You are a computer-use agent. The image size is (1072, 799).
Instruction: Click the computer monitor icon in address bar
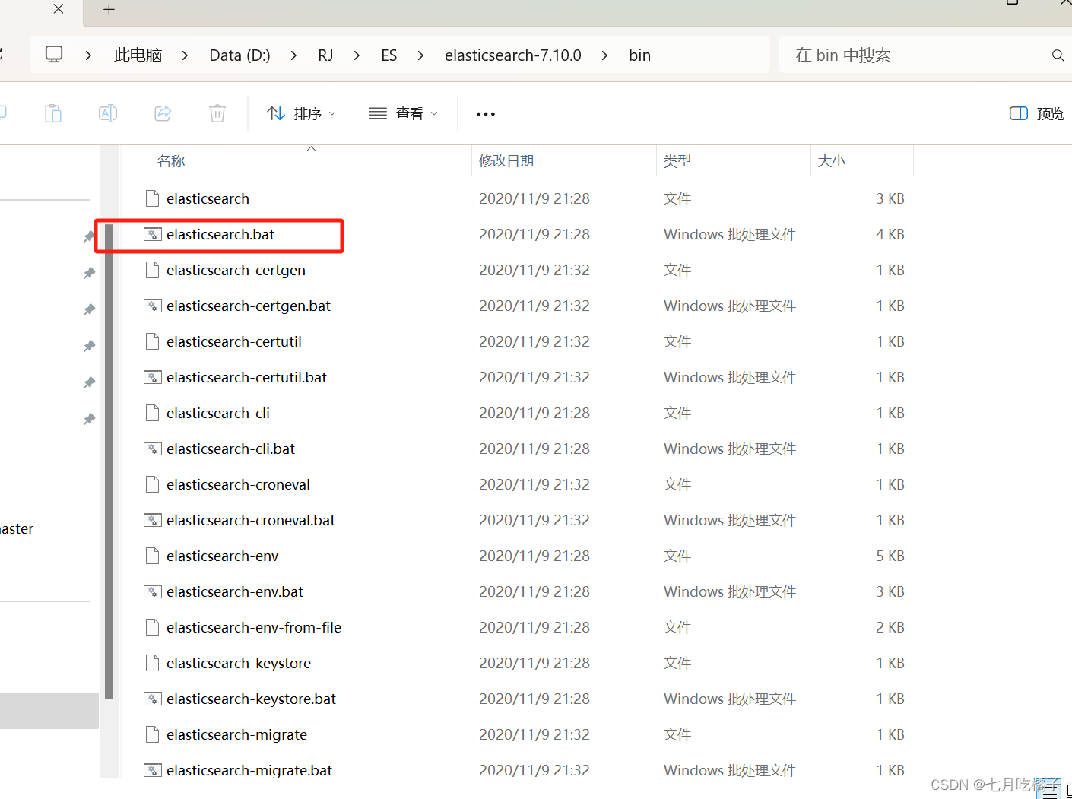click(x=54, y=55)
